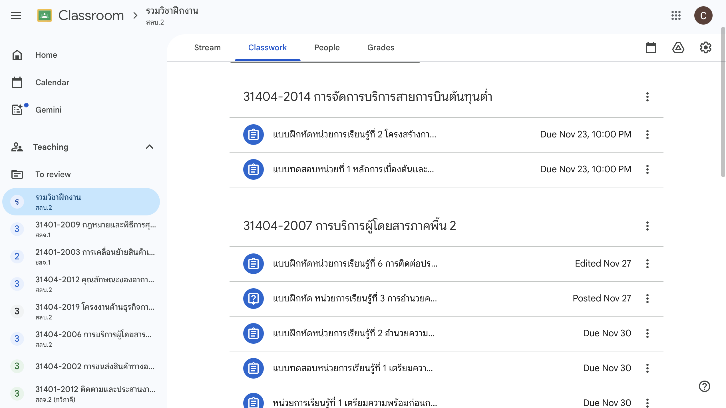
Task: Switch to the Stream tab
Action: [207, 47]
